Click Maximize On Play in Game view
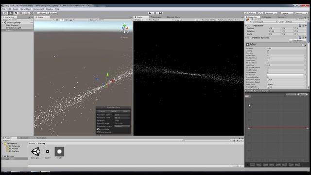This screenshot has height=175, width=311. [208, 20]
